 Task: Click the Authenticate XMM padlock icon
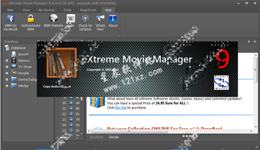[x=31, y=18]
